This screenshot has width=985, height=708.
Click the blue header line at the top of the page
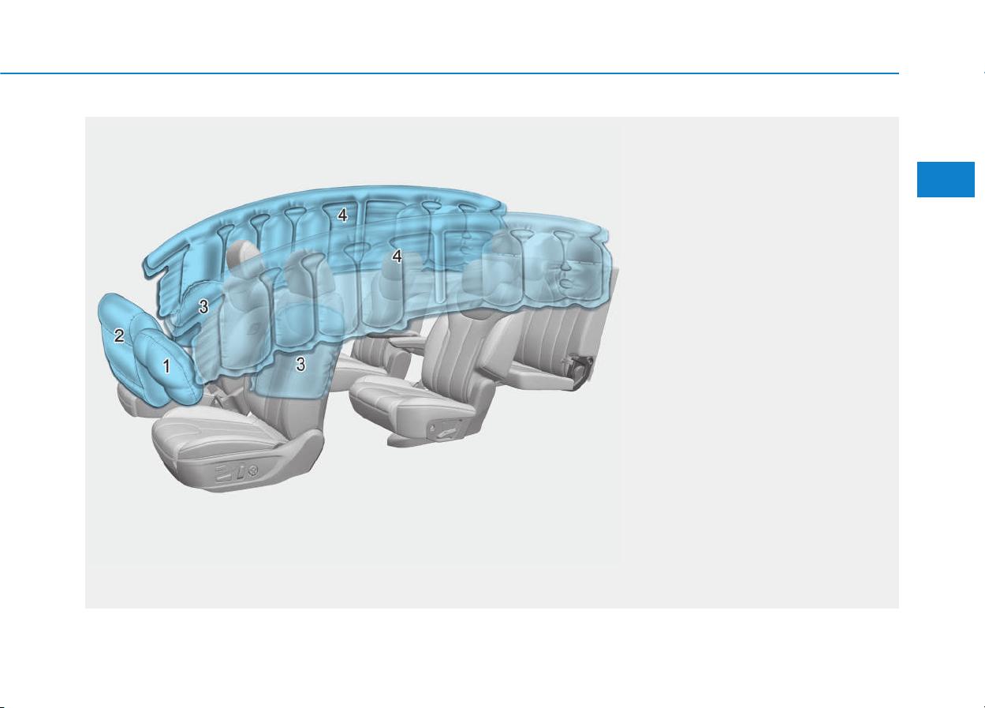(x=450, y=74)
